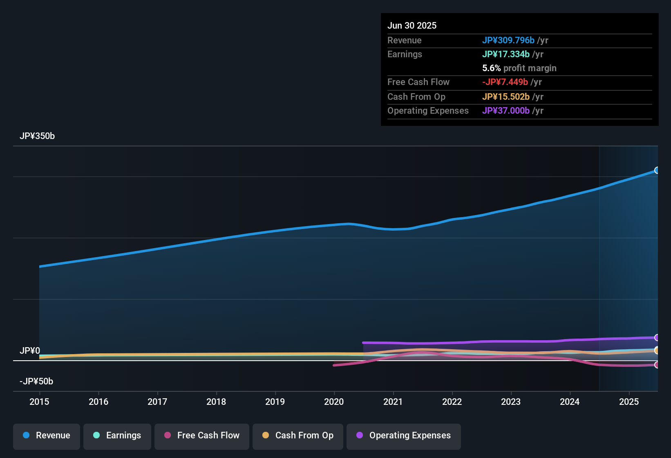Click the -JP¥7.449b Free Cash Flow figure
671x458 pixels.
click(506, 82)
